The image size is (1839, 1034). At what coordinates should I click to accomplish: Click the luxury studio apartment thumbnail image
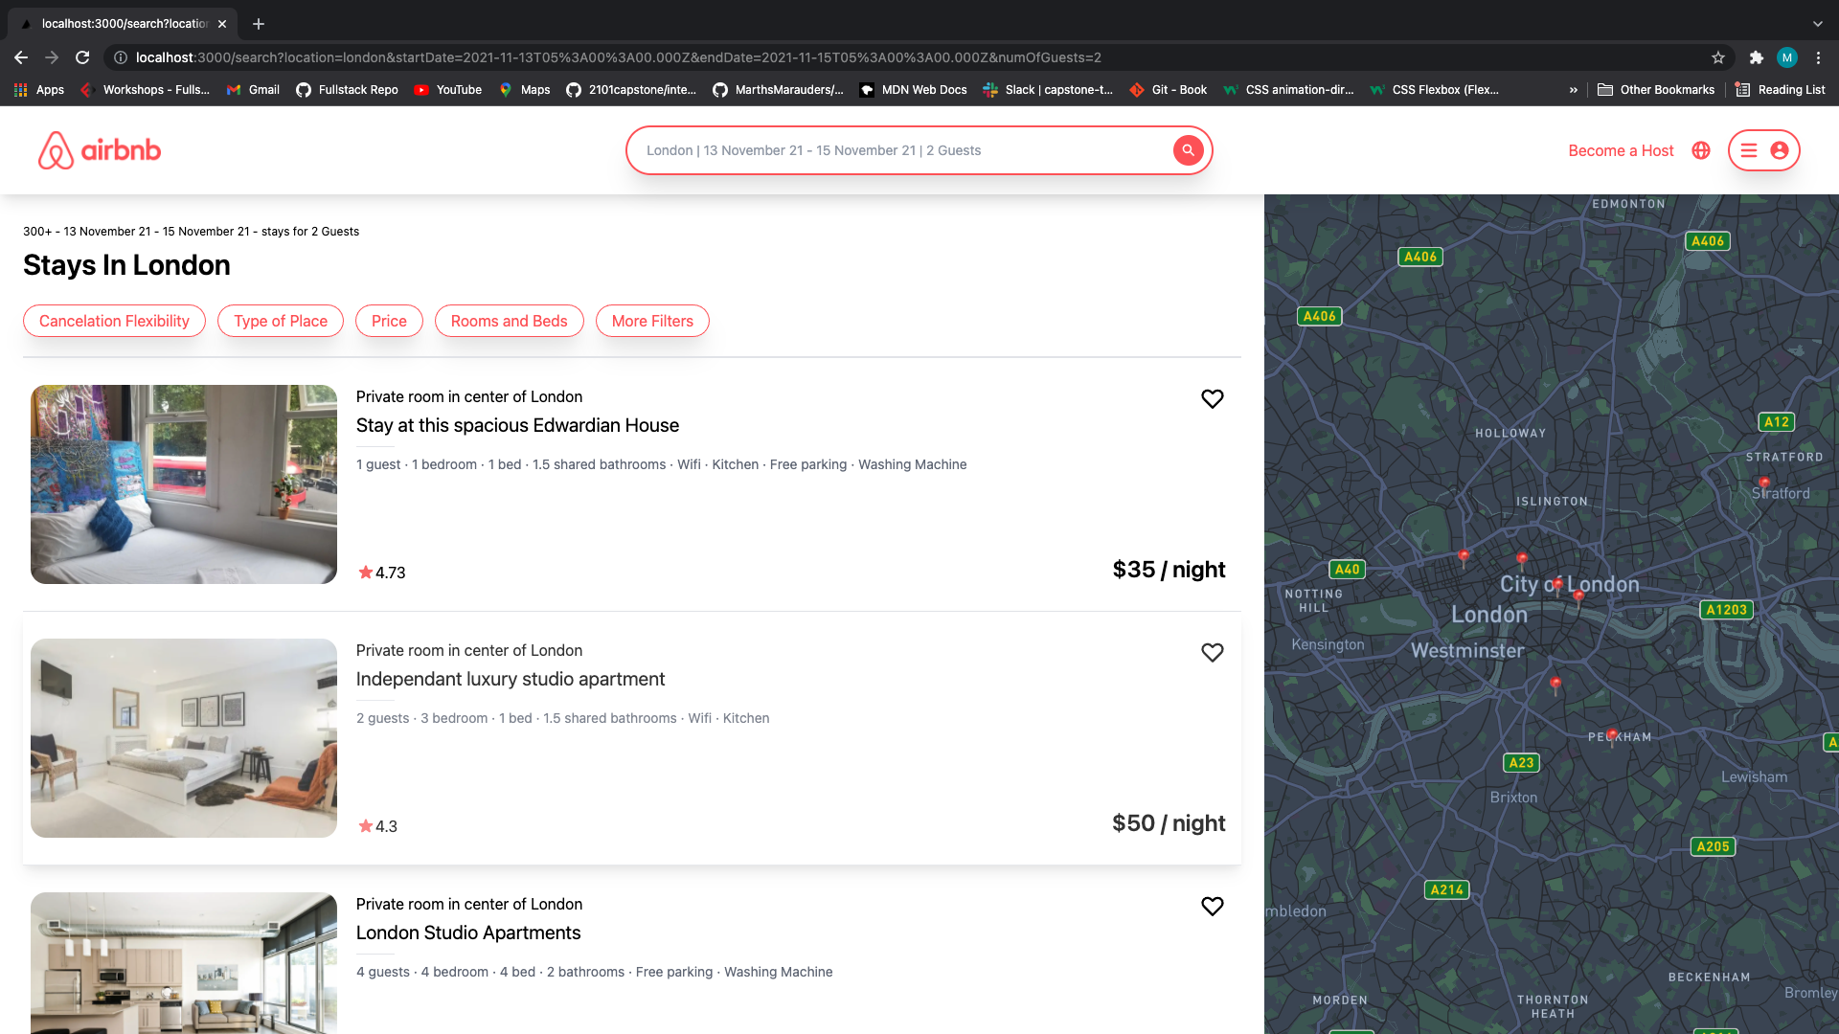click(x=183, y=738)
